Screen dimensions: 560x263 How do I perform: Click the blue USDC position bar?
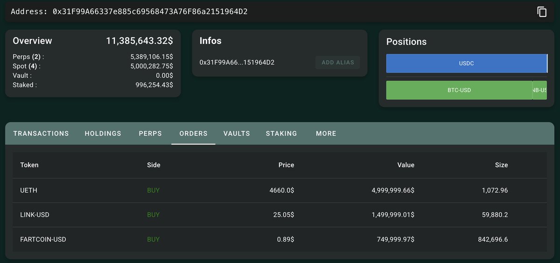tap(466, 63)
